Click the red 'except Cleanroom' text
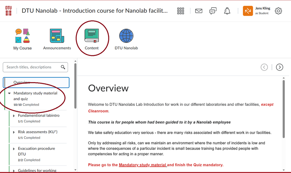 [x=181, y=108]
